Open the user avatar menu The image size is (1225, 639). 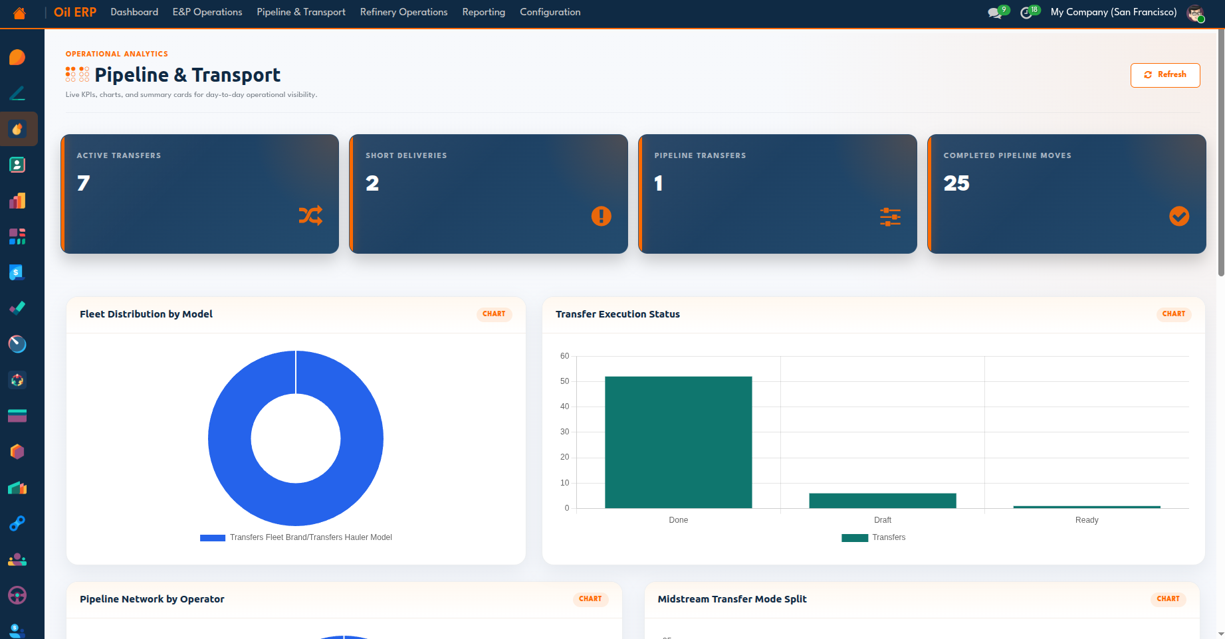coord(1196,13)
